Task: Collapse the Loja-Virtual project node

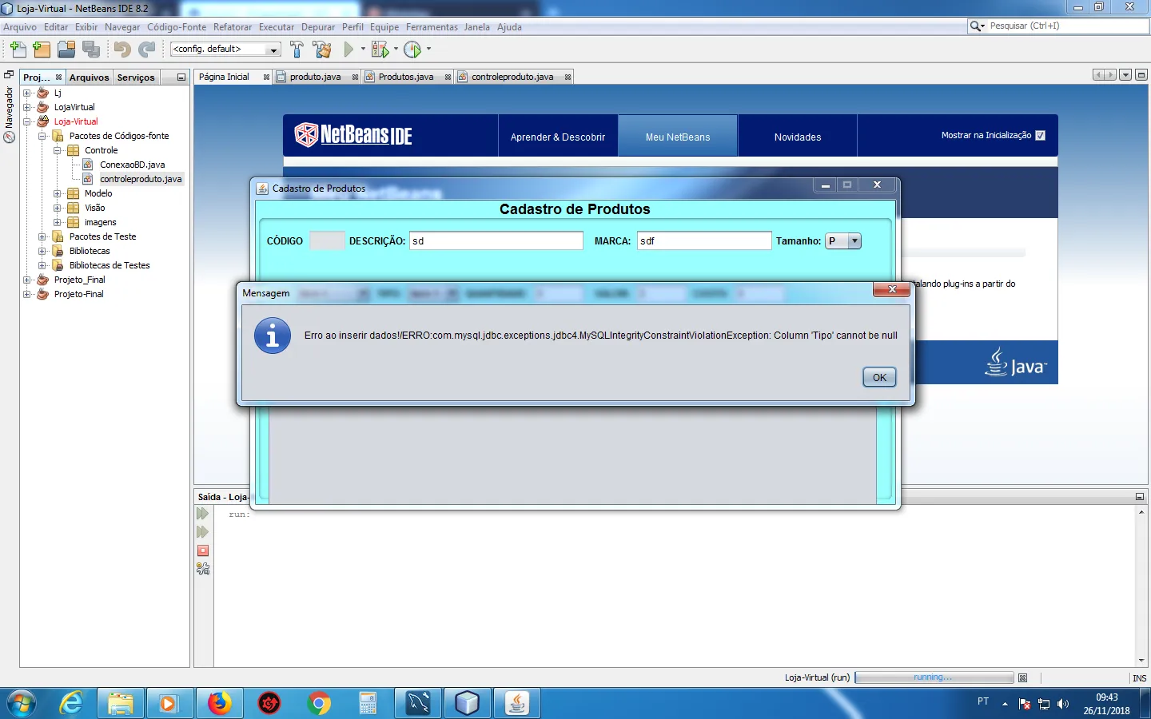Action: click(x=26, y=121)
